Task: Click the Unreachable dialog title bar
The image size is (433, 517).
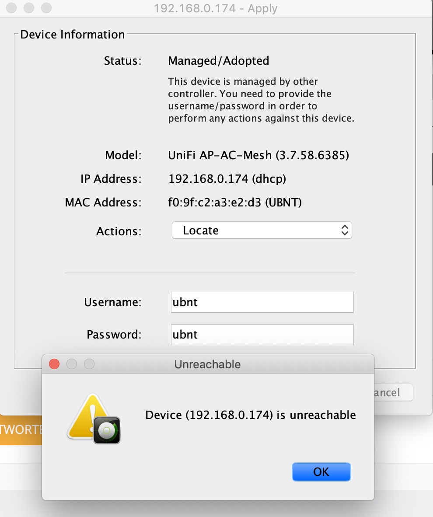Action: pos(208,364)
